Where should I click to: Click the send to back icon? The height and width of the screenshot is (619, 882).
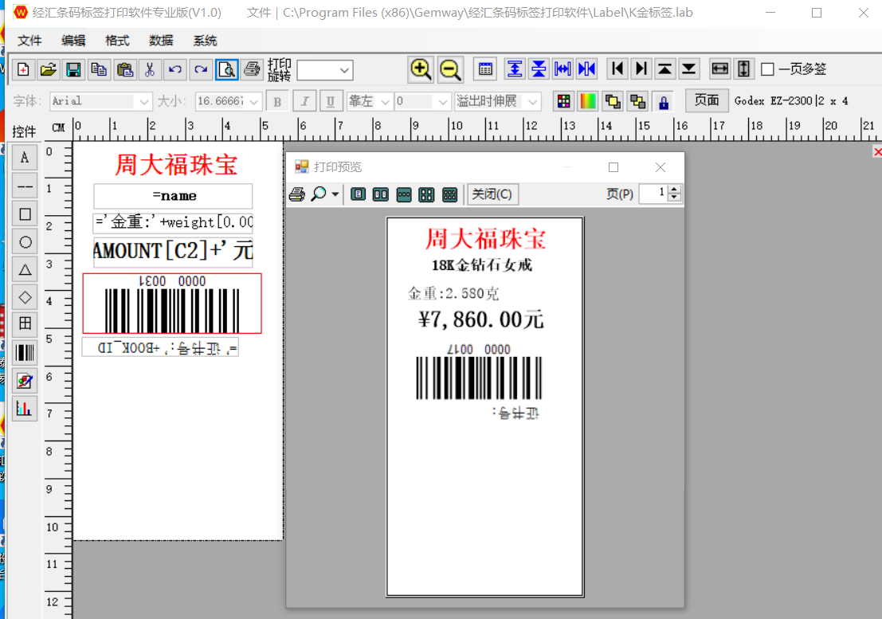tap(638, 102)
